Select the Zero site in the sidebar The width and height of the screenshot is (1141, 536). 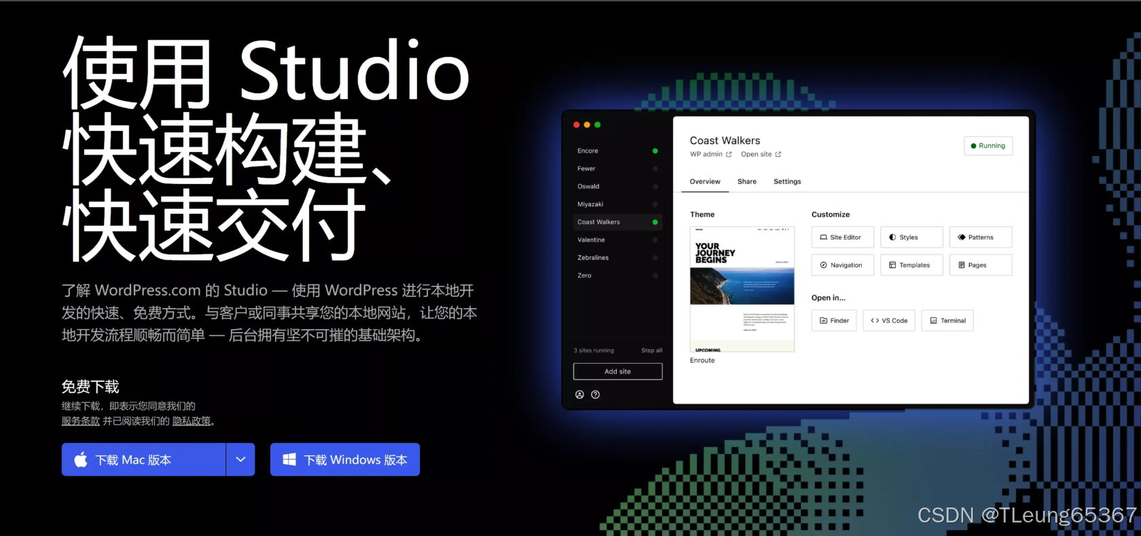pos(617,275)
